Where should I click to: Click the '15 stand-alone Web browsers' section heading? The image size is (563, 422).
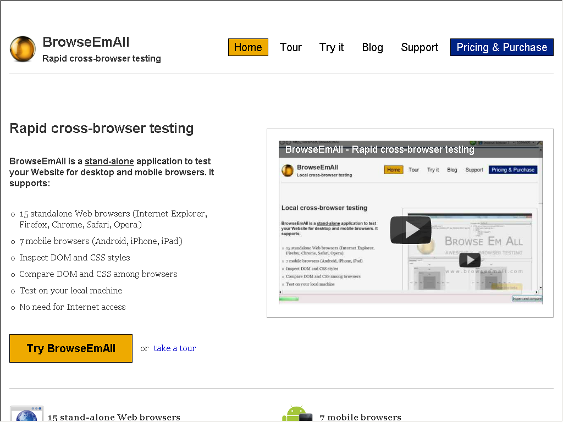(x=114, y=418)
